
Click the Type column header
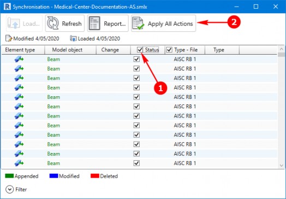[222, 50]
